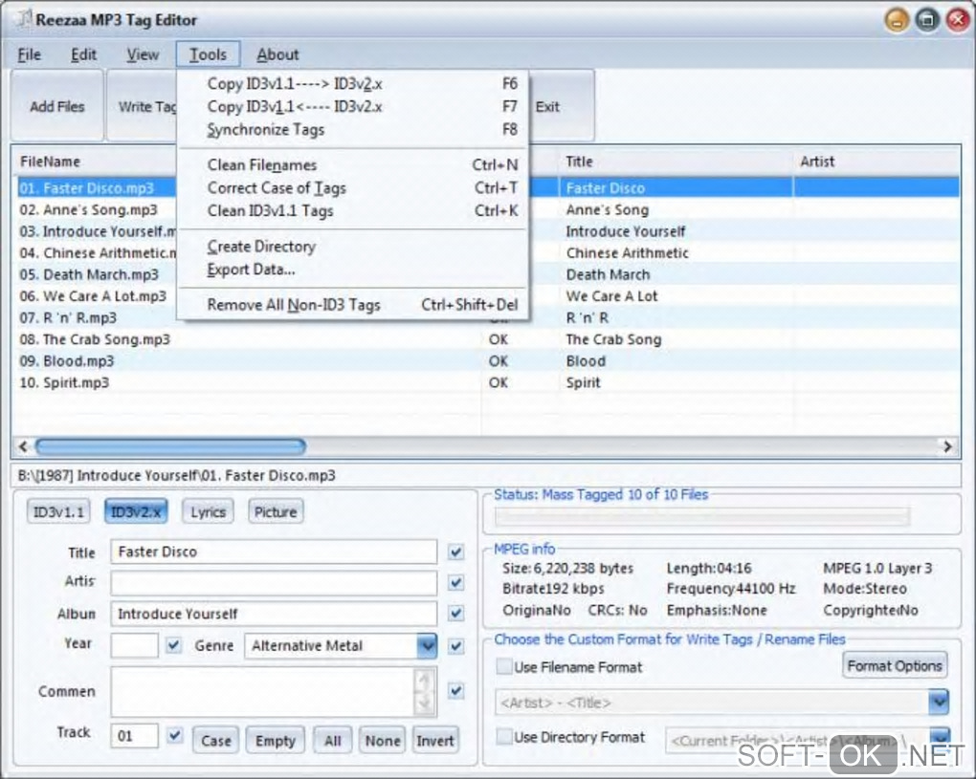Image resolution: width=976 pixels, height=779 pixels.
Task: Select file 09. Blood.mp3
Action: click(67, 361)
